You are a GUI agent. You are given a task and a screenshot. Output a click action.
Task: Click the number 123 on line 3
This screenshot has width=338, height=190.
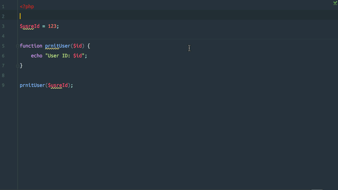(x=52, y=26)
